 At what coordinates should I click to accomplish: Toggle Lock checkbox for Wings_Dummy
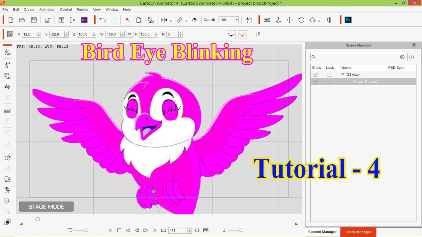329,82
